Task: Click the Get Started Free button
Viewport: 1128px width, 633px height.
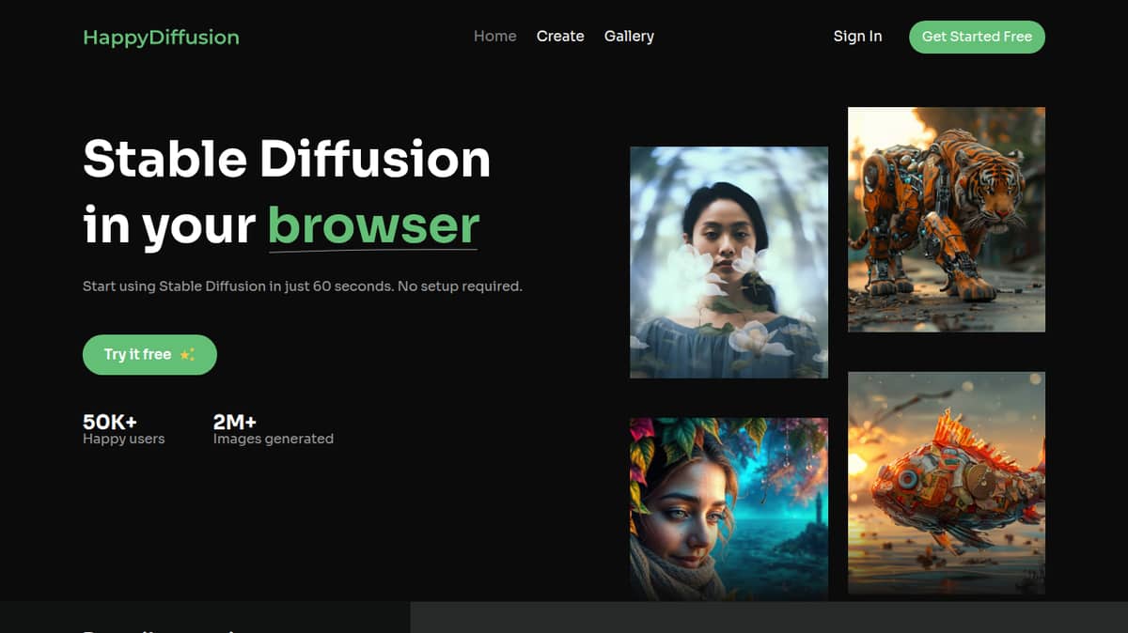Action: [977, 37]
